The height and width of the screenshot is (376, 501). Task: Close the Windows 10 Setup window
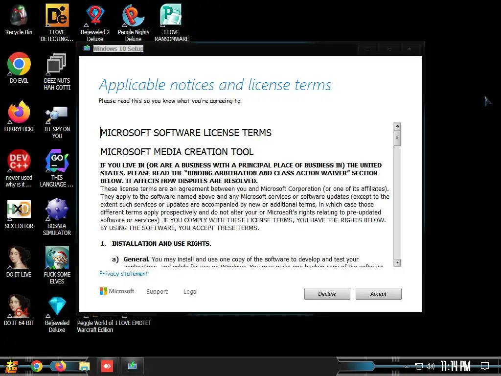(410, 49)
